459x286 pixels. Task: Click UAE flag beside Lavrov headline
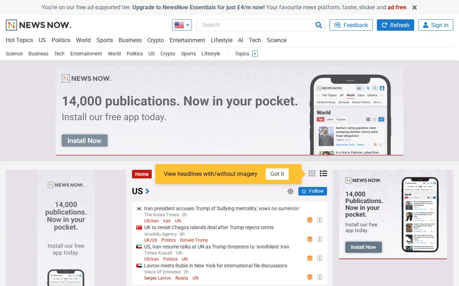139,266
